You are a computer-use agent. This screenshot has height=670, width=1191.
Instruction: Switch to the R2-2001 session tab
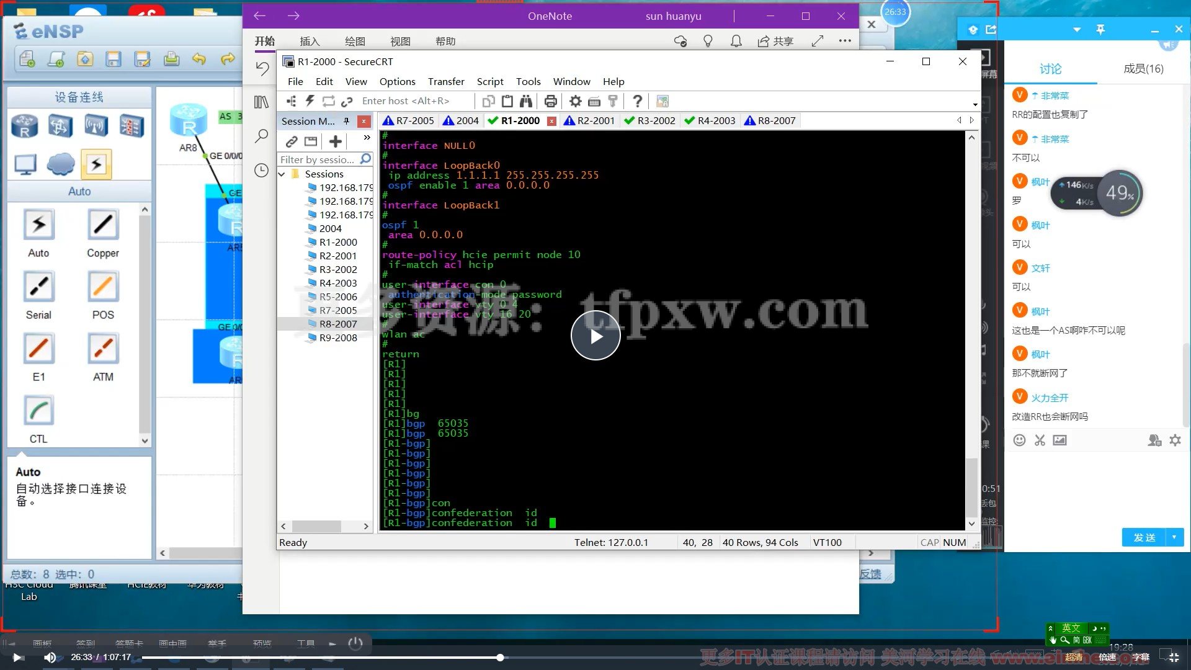coord(589,120)
